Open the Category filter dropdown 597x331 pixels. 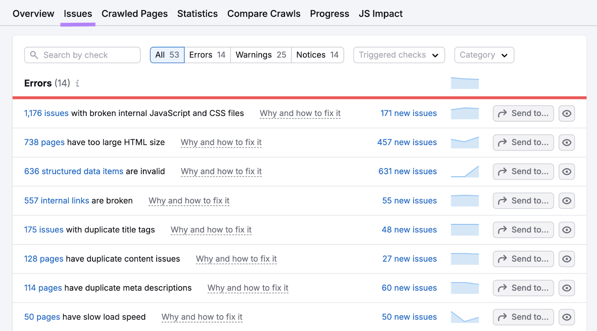click(x=484, y=55)
